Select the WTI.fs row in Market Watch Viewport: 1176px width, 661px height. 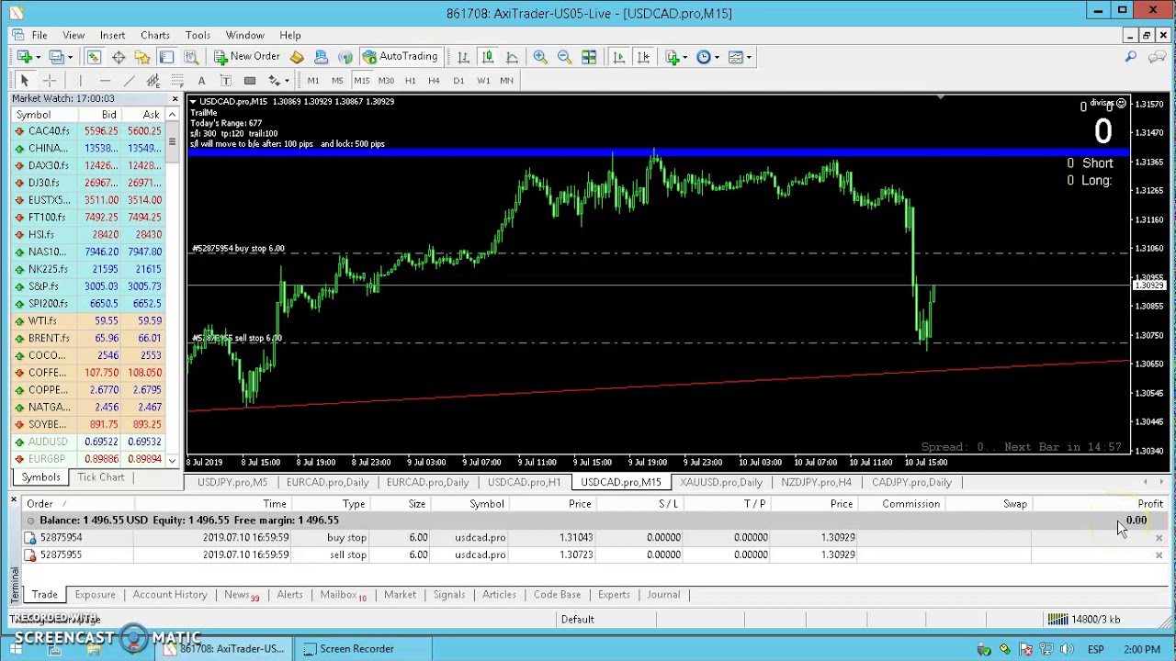[89, 321]
